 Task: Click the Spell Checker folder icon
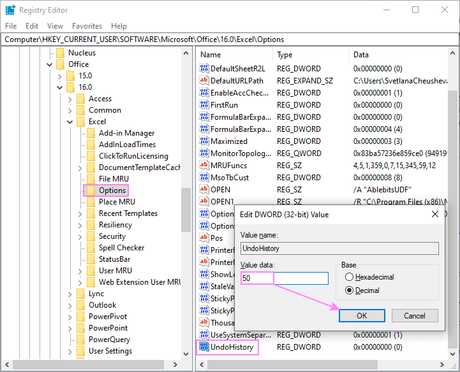coord(91,248)
